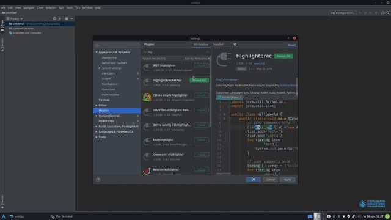Expand the Tools settings node
This screenshot has width=391, height=220.
97,137
